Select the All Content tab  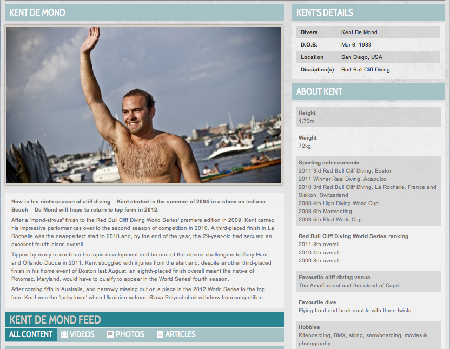point(31,334)
